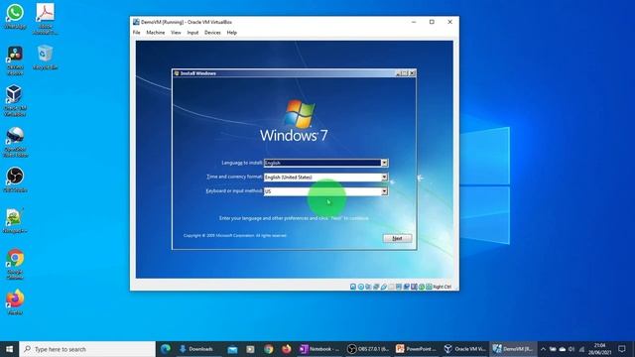Open the Mail app from the taskbar
635x357 pixels.
(232, 349)
